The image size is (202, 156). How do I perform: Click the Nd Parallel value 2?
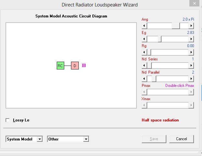click(x=193, y=72)
